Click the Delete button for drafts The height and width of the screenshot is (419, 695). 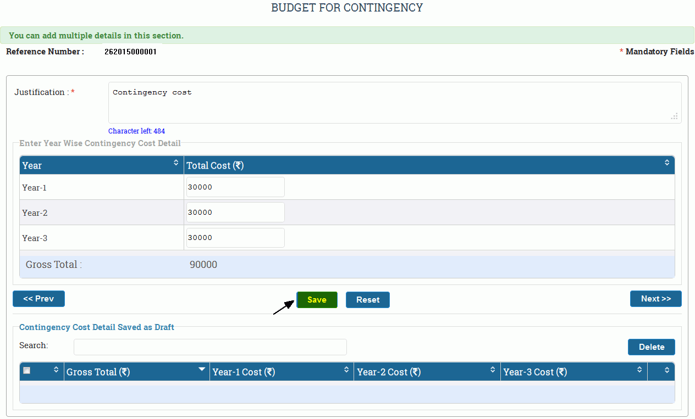(x=651, y=347)
